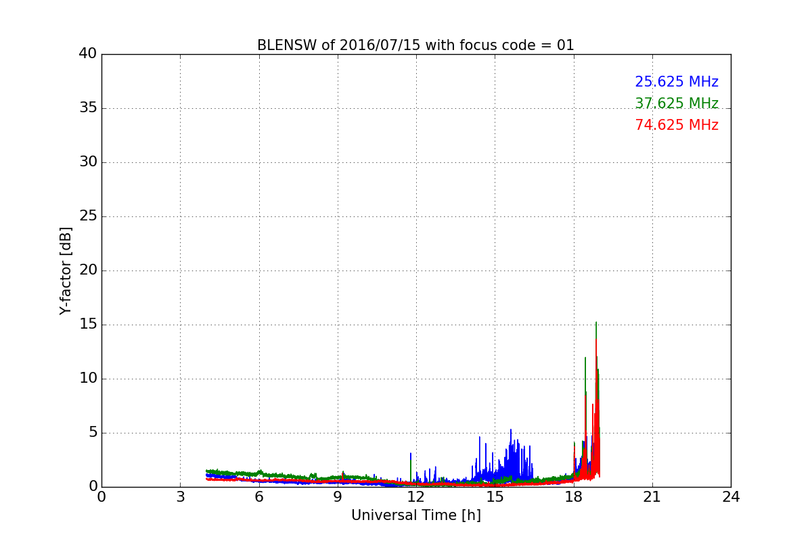812x541 pixels.
Task: Click the "Y-factor [dB]" y-axis label
Action: [66, 270]
